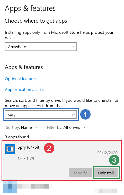This screenshot has height=195, width=124.
Task: Expand the Filter by All drives dropdown
Action: [66, 127]
